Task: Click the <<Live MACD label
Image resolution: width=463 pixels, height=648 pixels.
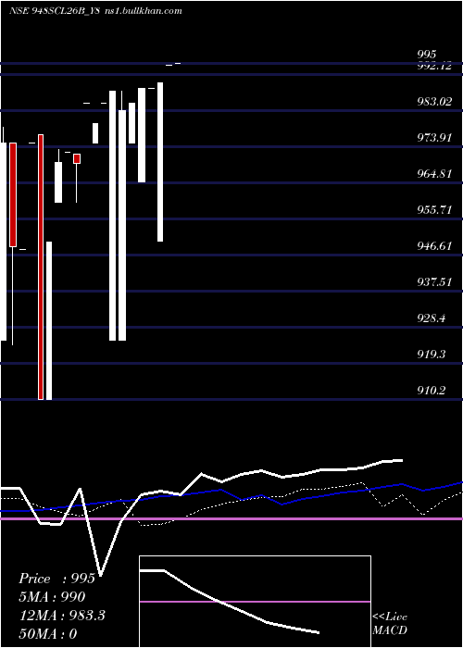Action: tap(390, 624)
